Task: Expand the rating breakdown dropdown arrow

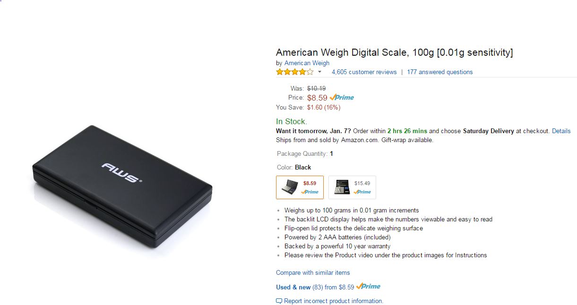Action: [x=319, y=72]
